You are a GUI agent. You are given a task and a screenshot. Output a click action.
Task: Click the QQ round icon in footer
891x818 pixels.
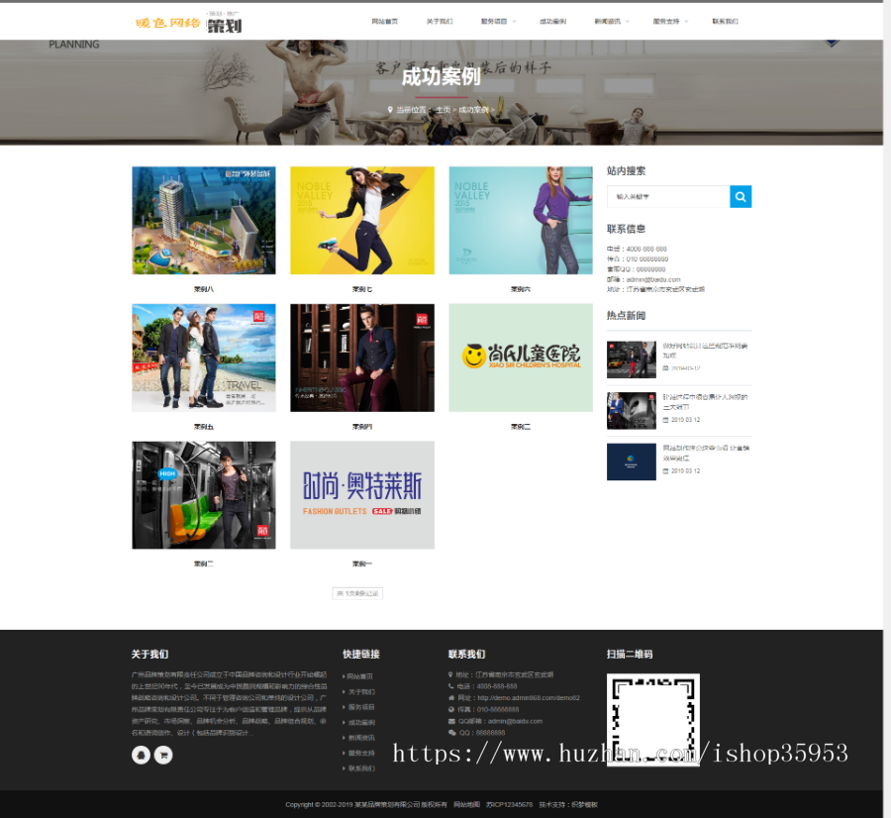point(141,755)
